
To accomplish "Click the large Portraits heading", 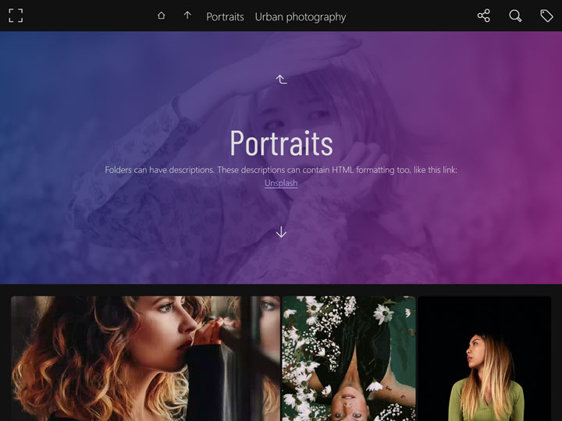I will [x=281, y=143].
